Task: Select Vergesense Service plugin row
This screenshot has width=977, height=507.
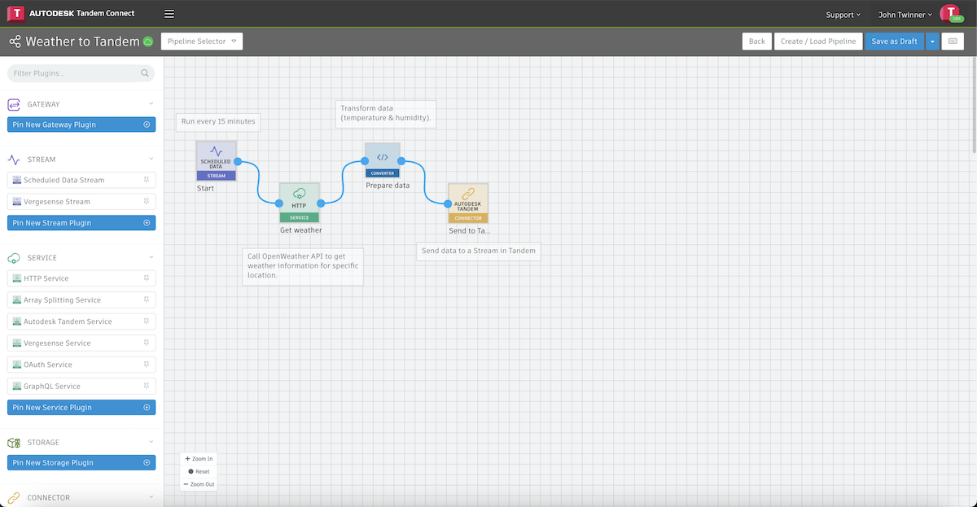Action: (x=81, y=343)
